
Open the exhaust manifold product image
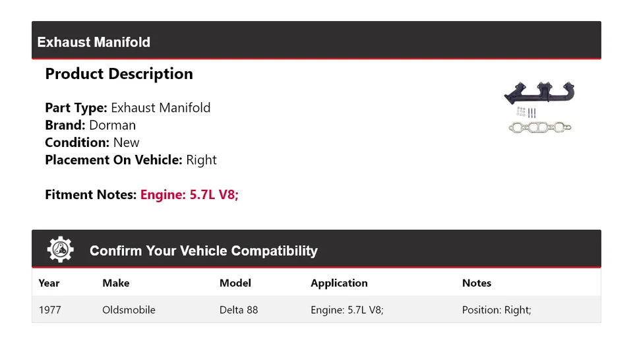tap(540, 107)
